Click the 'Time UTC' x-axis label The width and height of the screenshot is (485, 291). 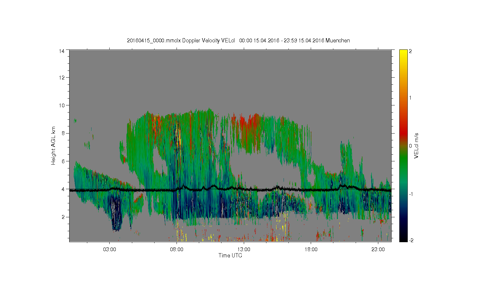230,255
